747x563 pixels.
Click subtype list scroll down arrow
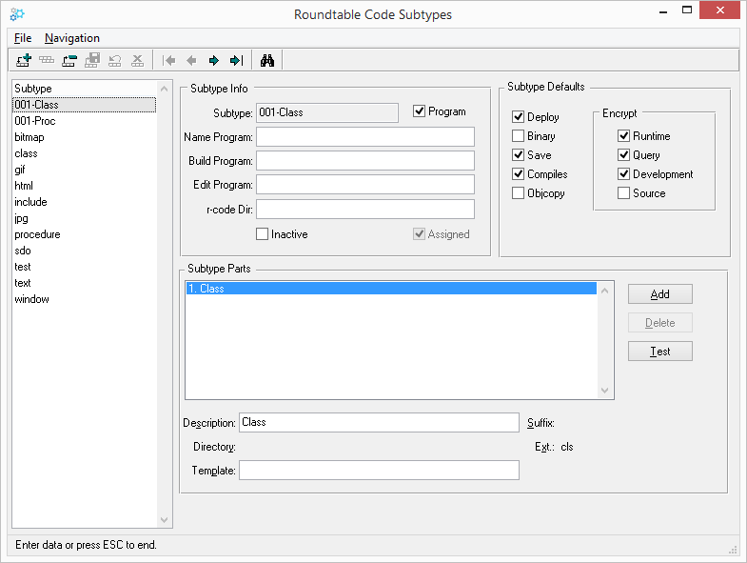(164, 519)
